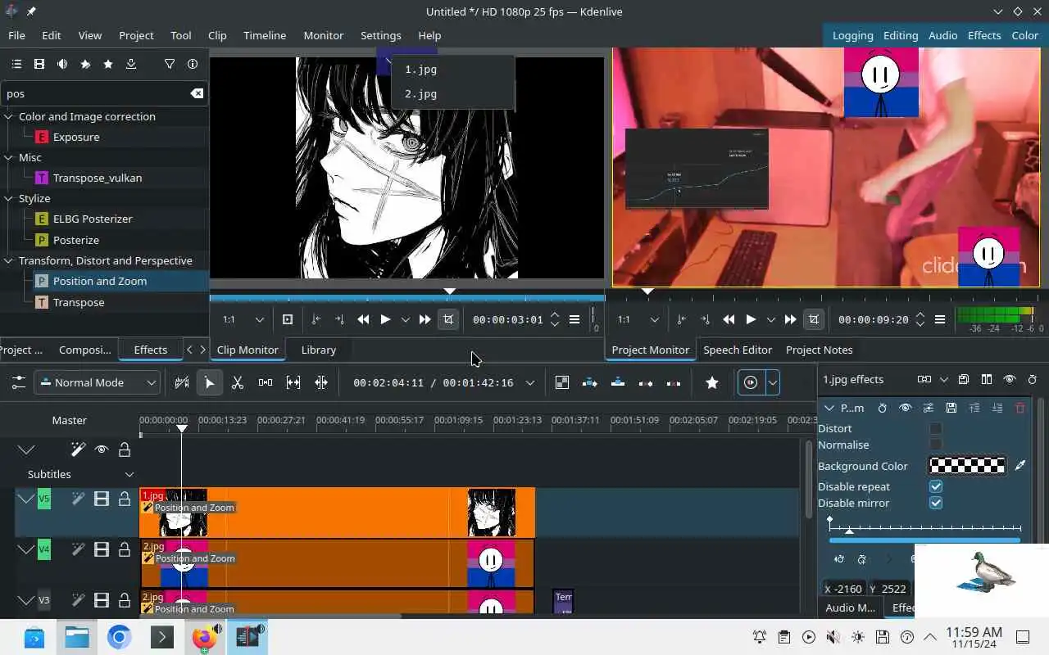Hide video on track V4

pos(102,549)
